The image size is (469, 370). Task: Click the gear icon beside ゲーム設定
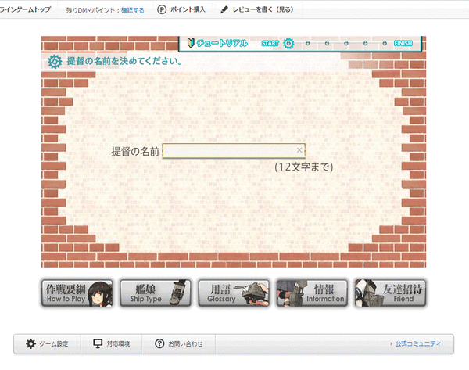[30, 343]
